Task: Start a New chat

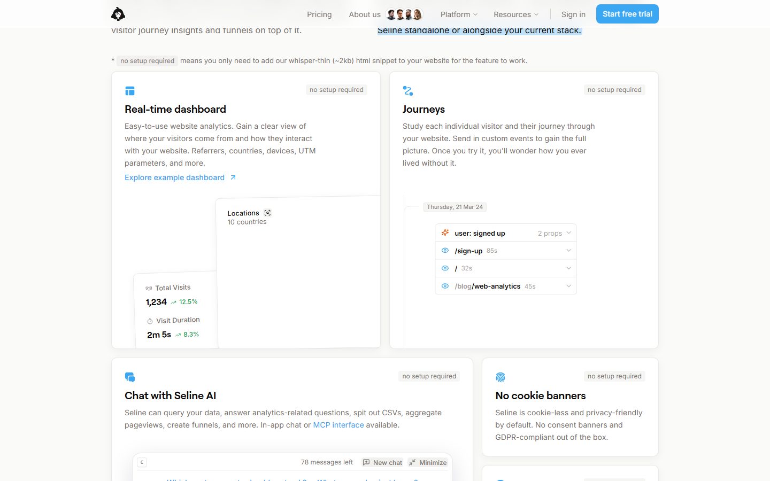Action: coord(382,462)
